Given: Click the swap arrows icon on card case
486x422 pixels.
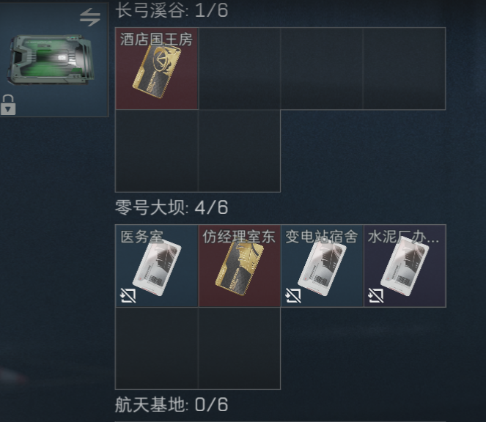Looking at the screenshot, I should pyautogui.click(x=90, y=17).
